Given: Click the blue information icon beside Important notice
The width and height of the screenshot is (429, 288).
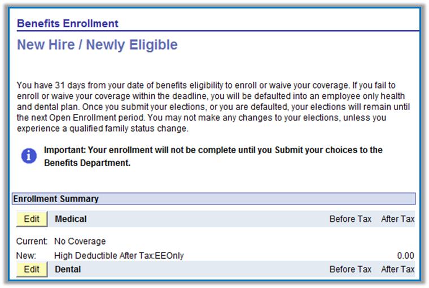Looking at the screenshot, I should click(29, 156).
